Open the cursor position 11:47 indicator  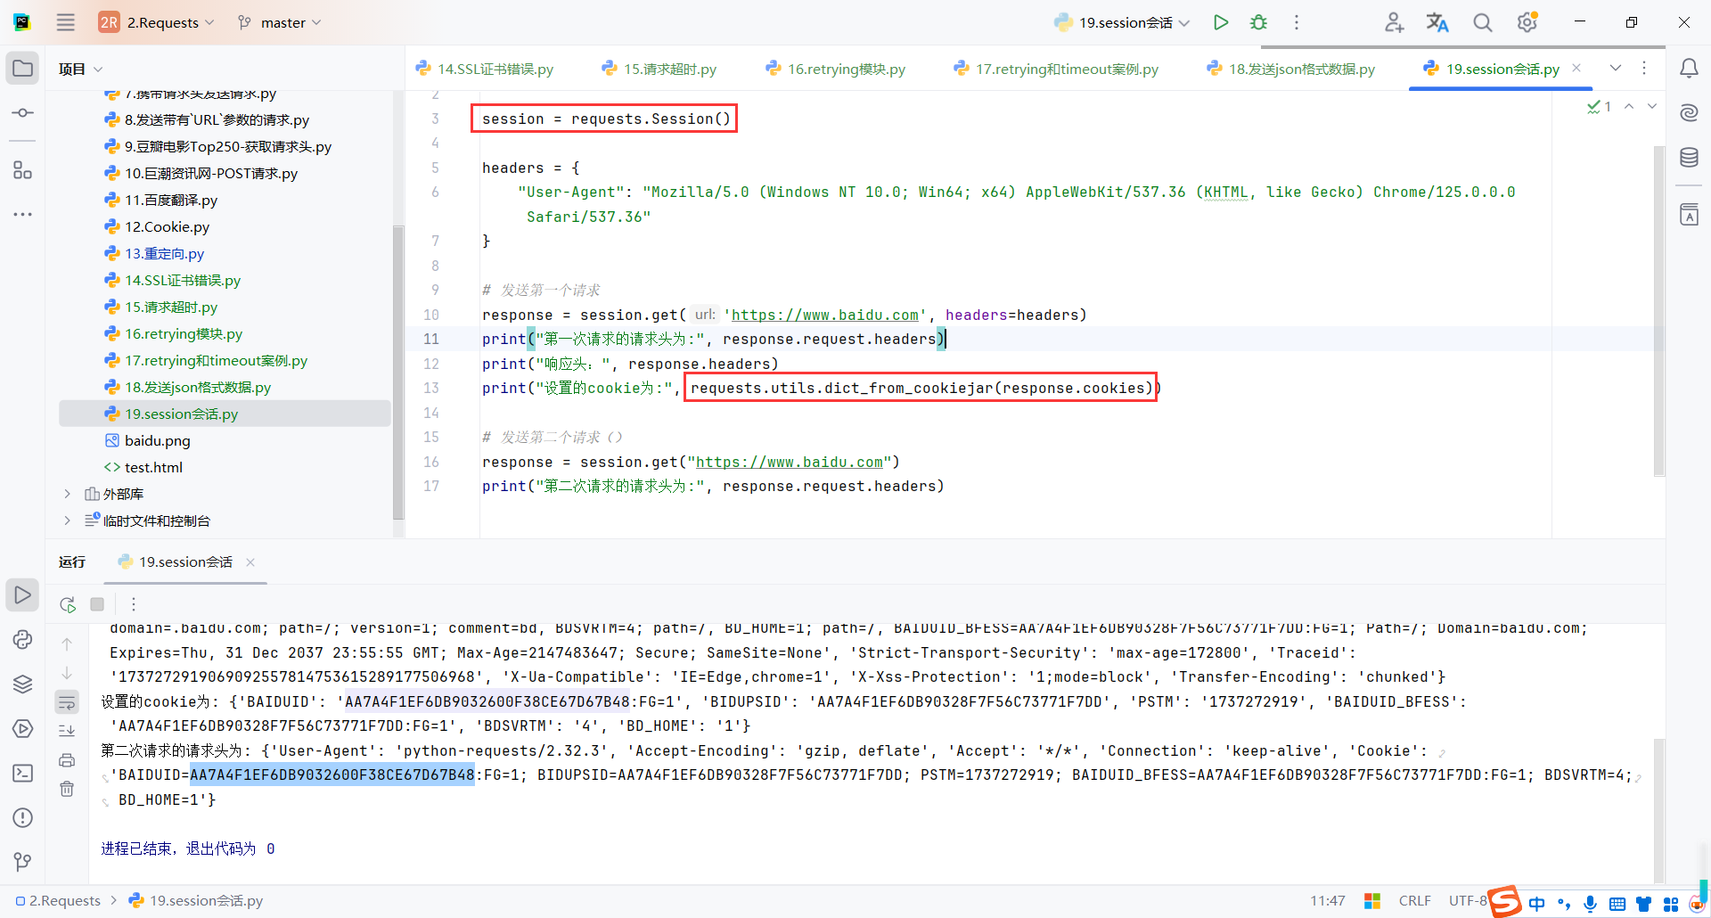pos(1327,900)
